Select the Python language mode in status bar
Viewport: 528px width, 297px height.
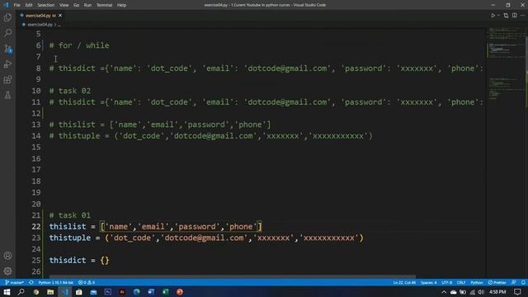(477, 282)
